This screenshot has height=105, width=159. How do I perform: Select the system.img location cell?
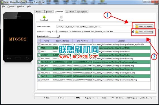coord(121,73)
